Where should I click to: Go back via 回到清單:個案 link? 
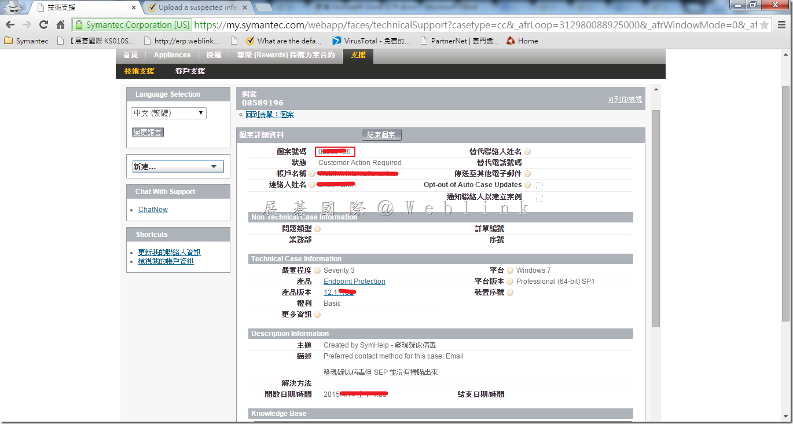point(269,115)
